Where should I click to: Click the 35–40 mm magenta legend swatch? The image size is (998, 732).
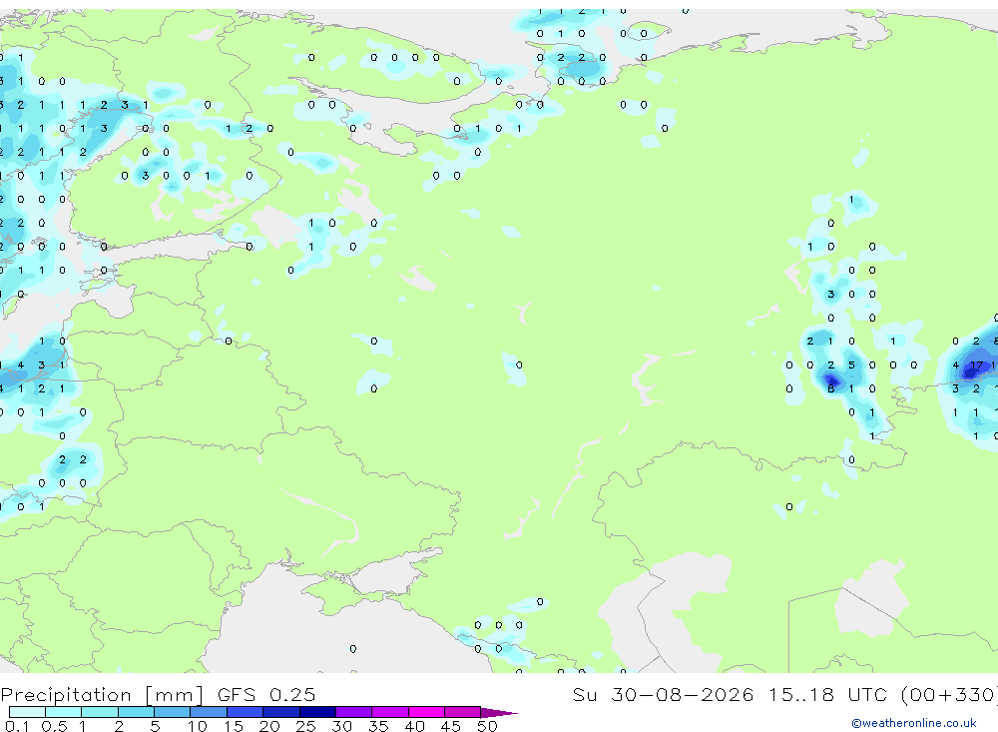[x=389, y=712]
